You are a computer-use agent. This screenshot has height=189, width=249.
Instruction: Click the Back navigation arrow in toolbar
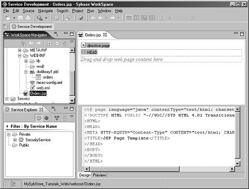(x=101, y=18)
